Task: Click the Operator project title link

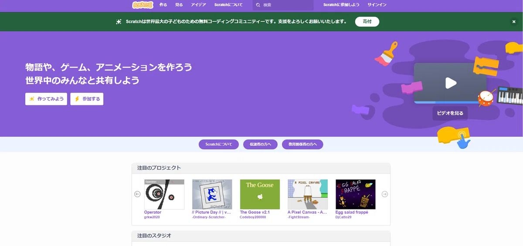Action: click(x=153, y=212)
